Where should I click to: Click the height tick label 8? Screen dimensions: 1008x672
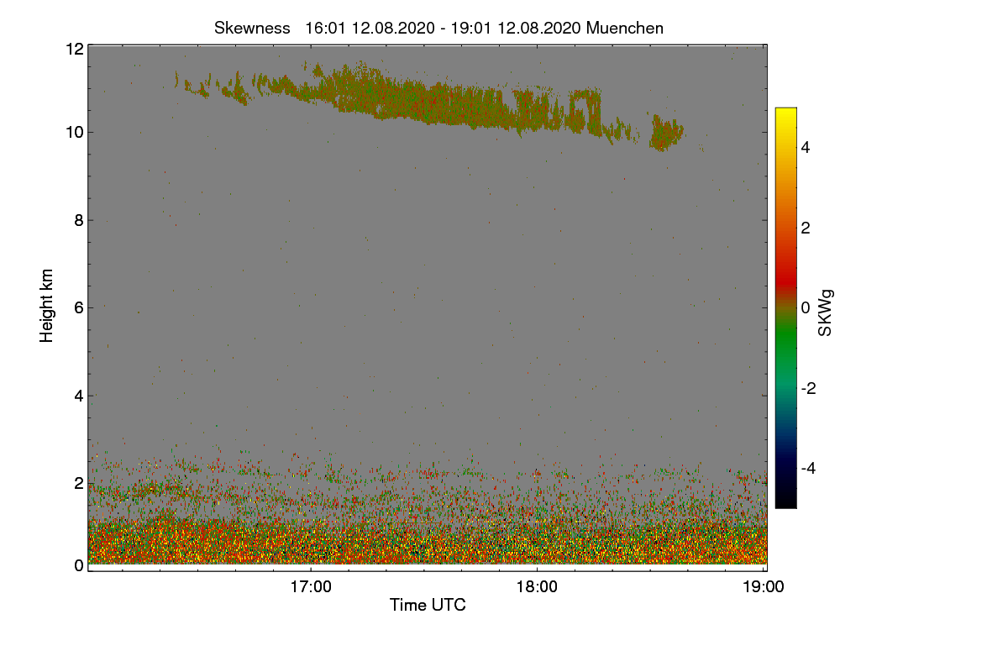79,220
